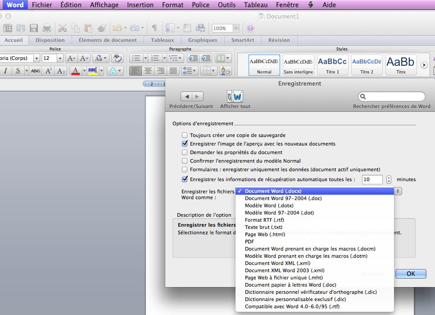This screenshot has width=435, height=315.
Task: Paste using the clipboard icon
Action: [89, 28]
